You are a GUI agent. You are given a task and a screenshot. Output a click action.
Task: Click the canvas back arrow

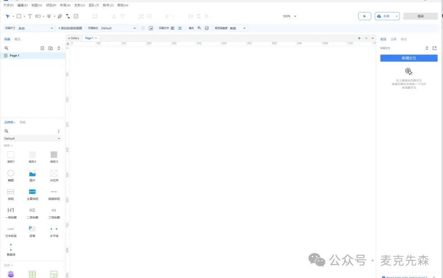[359, 38]
